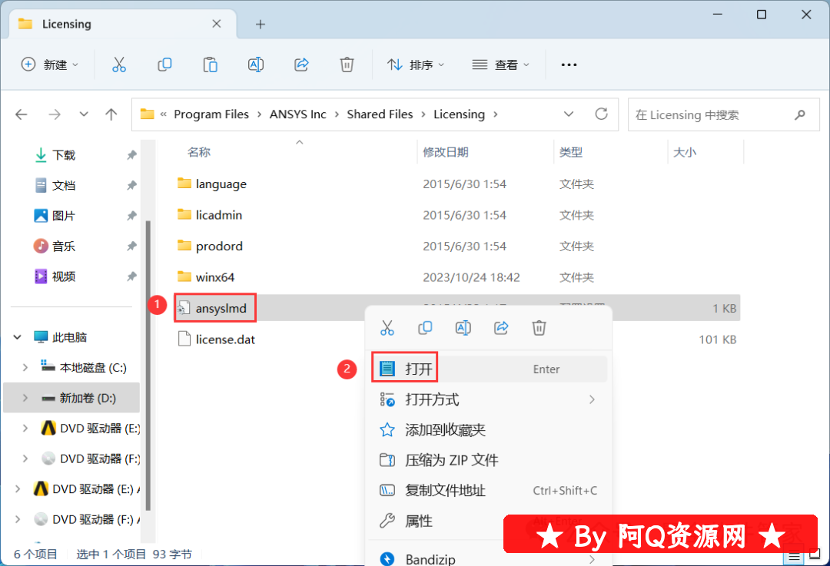Collapse the 此电脑 tree node
The image size is (830, 566).
18,337
